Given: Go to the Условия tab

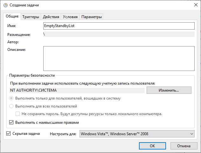Looking at the screenshot, I should pyautogui.click(x=70, y=17).
